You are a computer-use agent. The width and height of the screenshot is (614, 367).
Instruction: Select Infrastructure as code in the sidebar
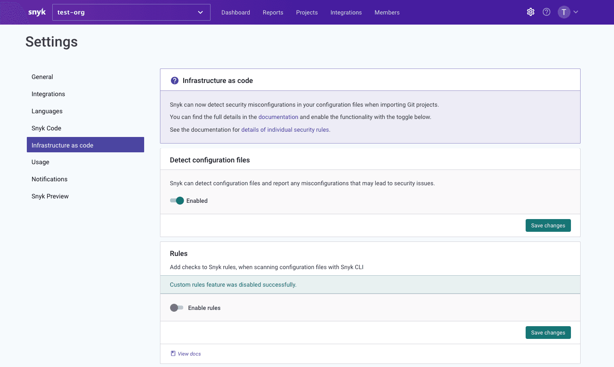[x=85, y=145]
